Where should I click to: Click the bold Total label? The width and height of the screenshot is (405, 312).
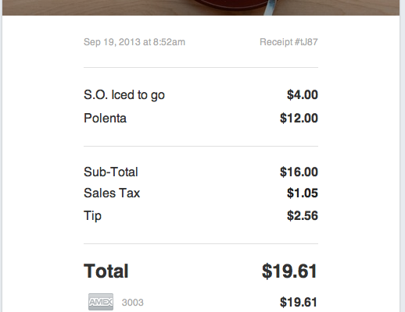click(106, 271)
